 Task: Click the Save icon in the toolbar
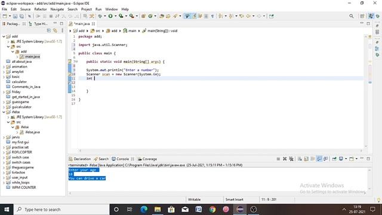15,16
